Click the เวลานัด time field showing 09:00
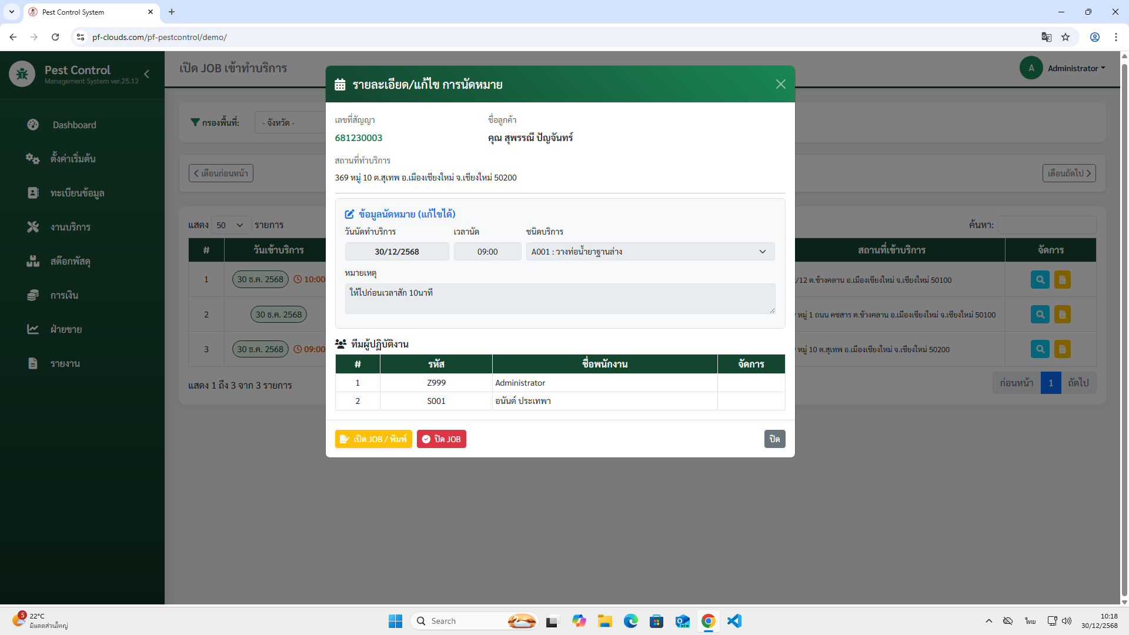1129x635 pixels. pos(487,252)
